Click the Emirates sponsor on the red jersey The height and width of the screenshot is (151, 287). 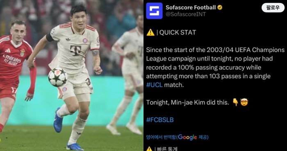point(12,60)
